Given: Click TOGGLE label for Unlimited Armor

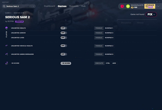Looking at the screenshot, I should pyautogui.click(x=99, y=33).
